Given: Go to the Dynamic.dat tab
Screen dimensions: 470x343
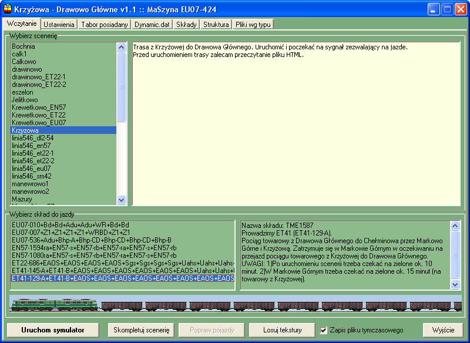Looking at the screenshot, I should point(152,25).
